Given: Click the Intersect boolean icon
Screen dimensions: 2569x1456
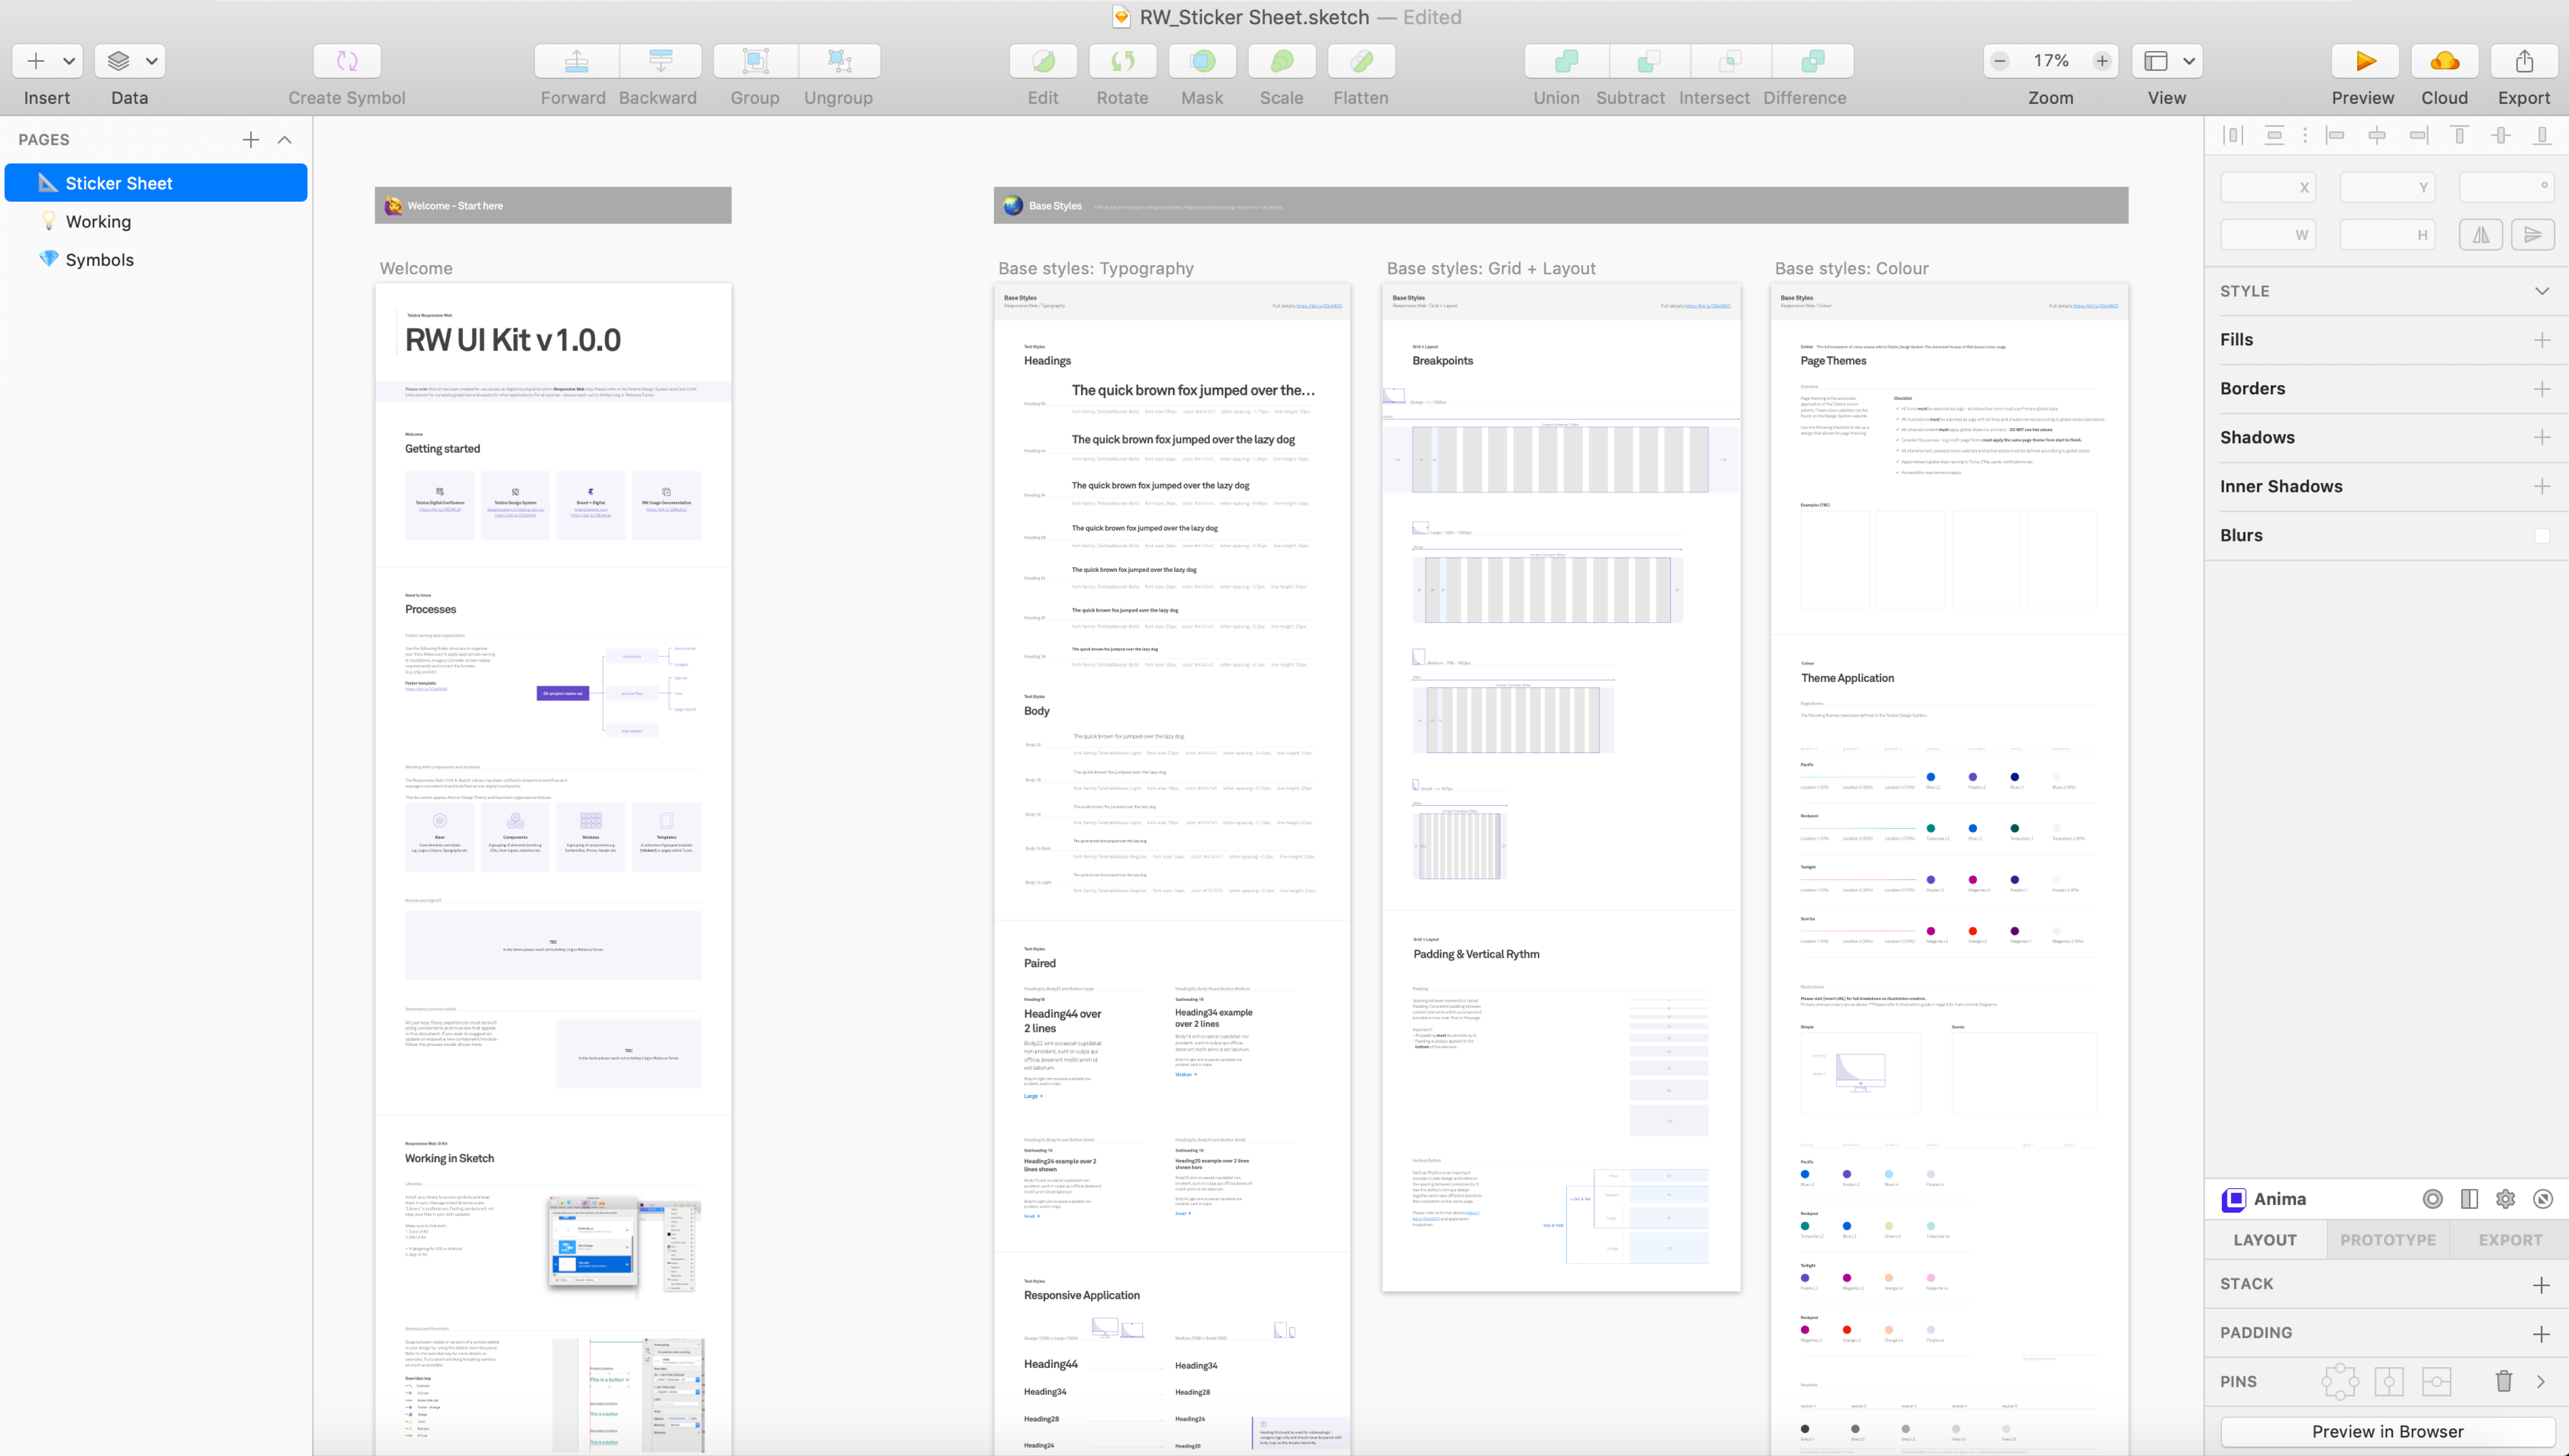Looking at the screenshot, I should [1731, 61].
